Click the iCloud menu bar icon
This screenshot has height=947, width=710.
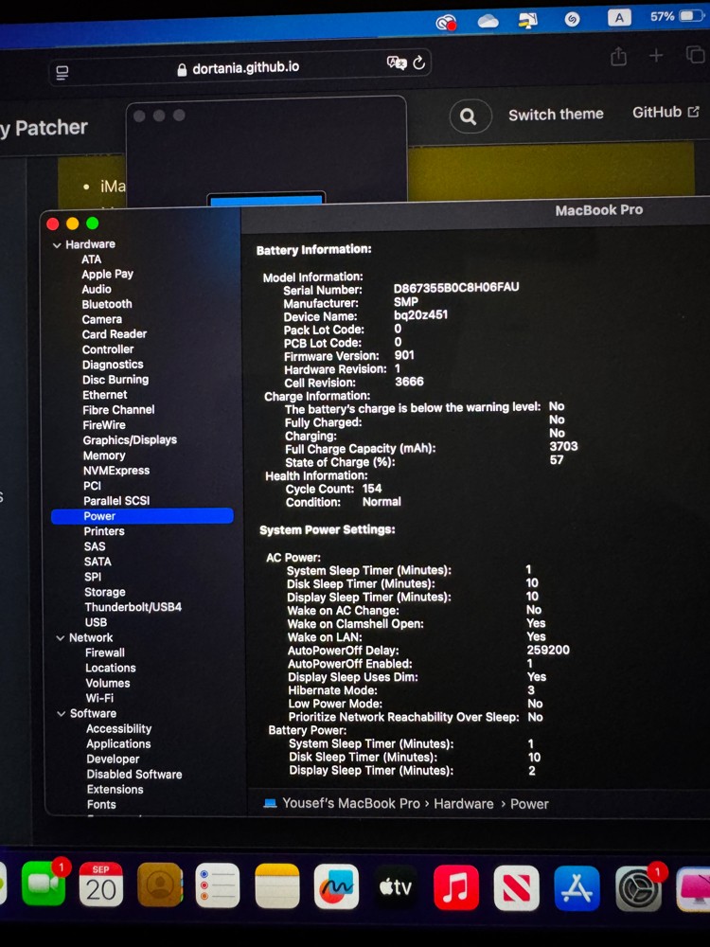click(x=488, y=22)
